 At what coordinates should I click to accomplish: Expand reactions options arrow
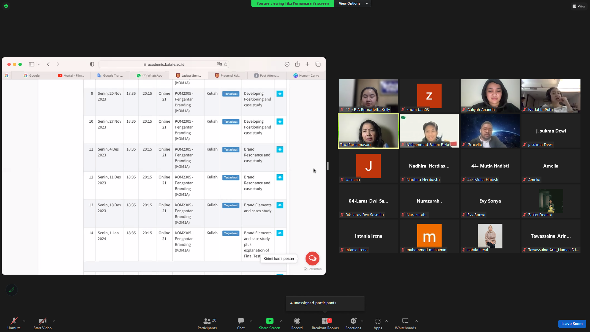coord(362,321)
